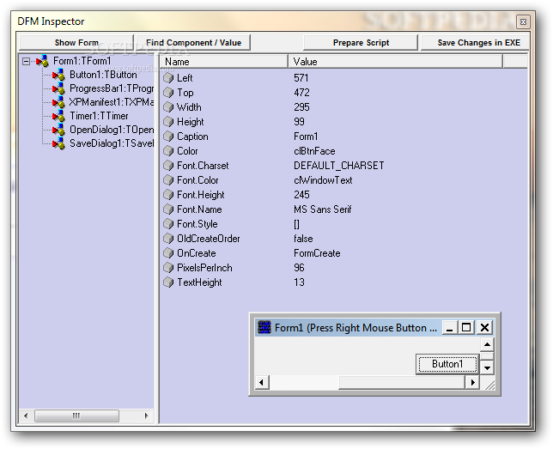
Task: Click the Prepare Script button
Action: pyautogui.click(x=361, y=43)
